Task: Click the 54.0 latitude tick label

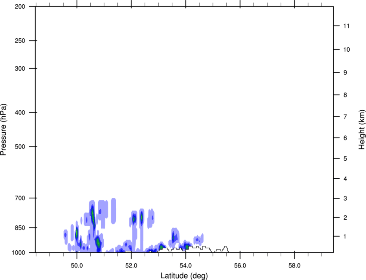Action: point(186,266)
